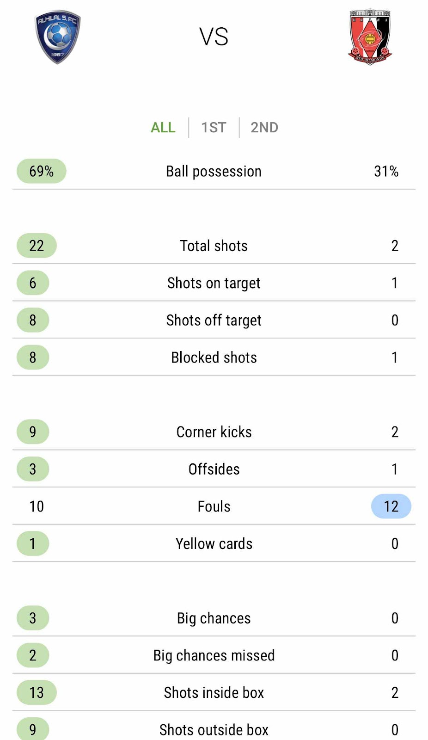Tap the Blocked shots label

coord(214,358)
